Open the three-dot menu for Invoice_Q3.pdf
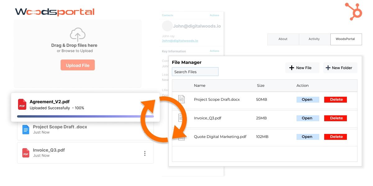This screenshot has height=186, width=373. (145, 153)
